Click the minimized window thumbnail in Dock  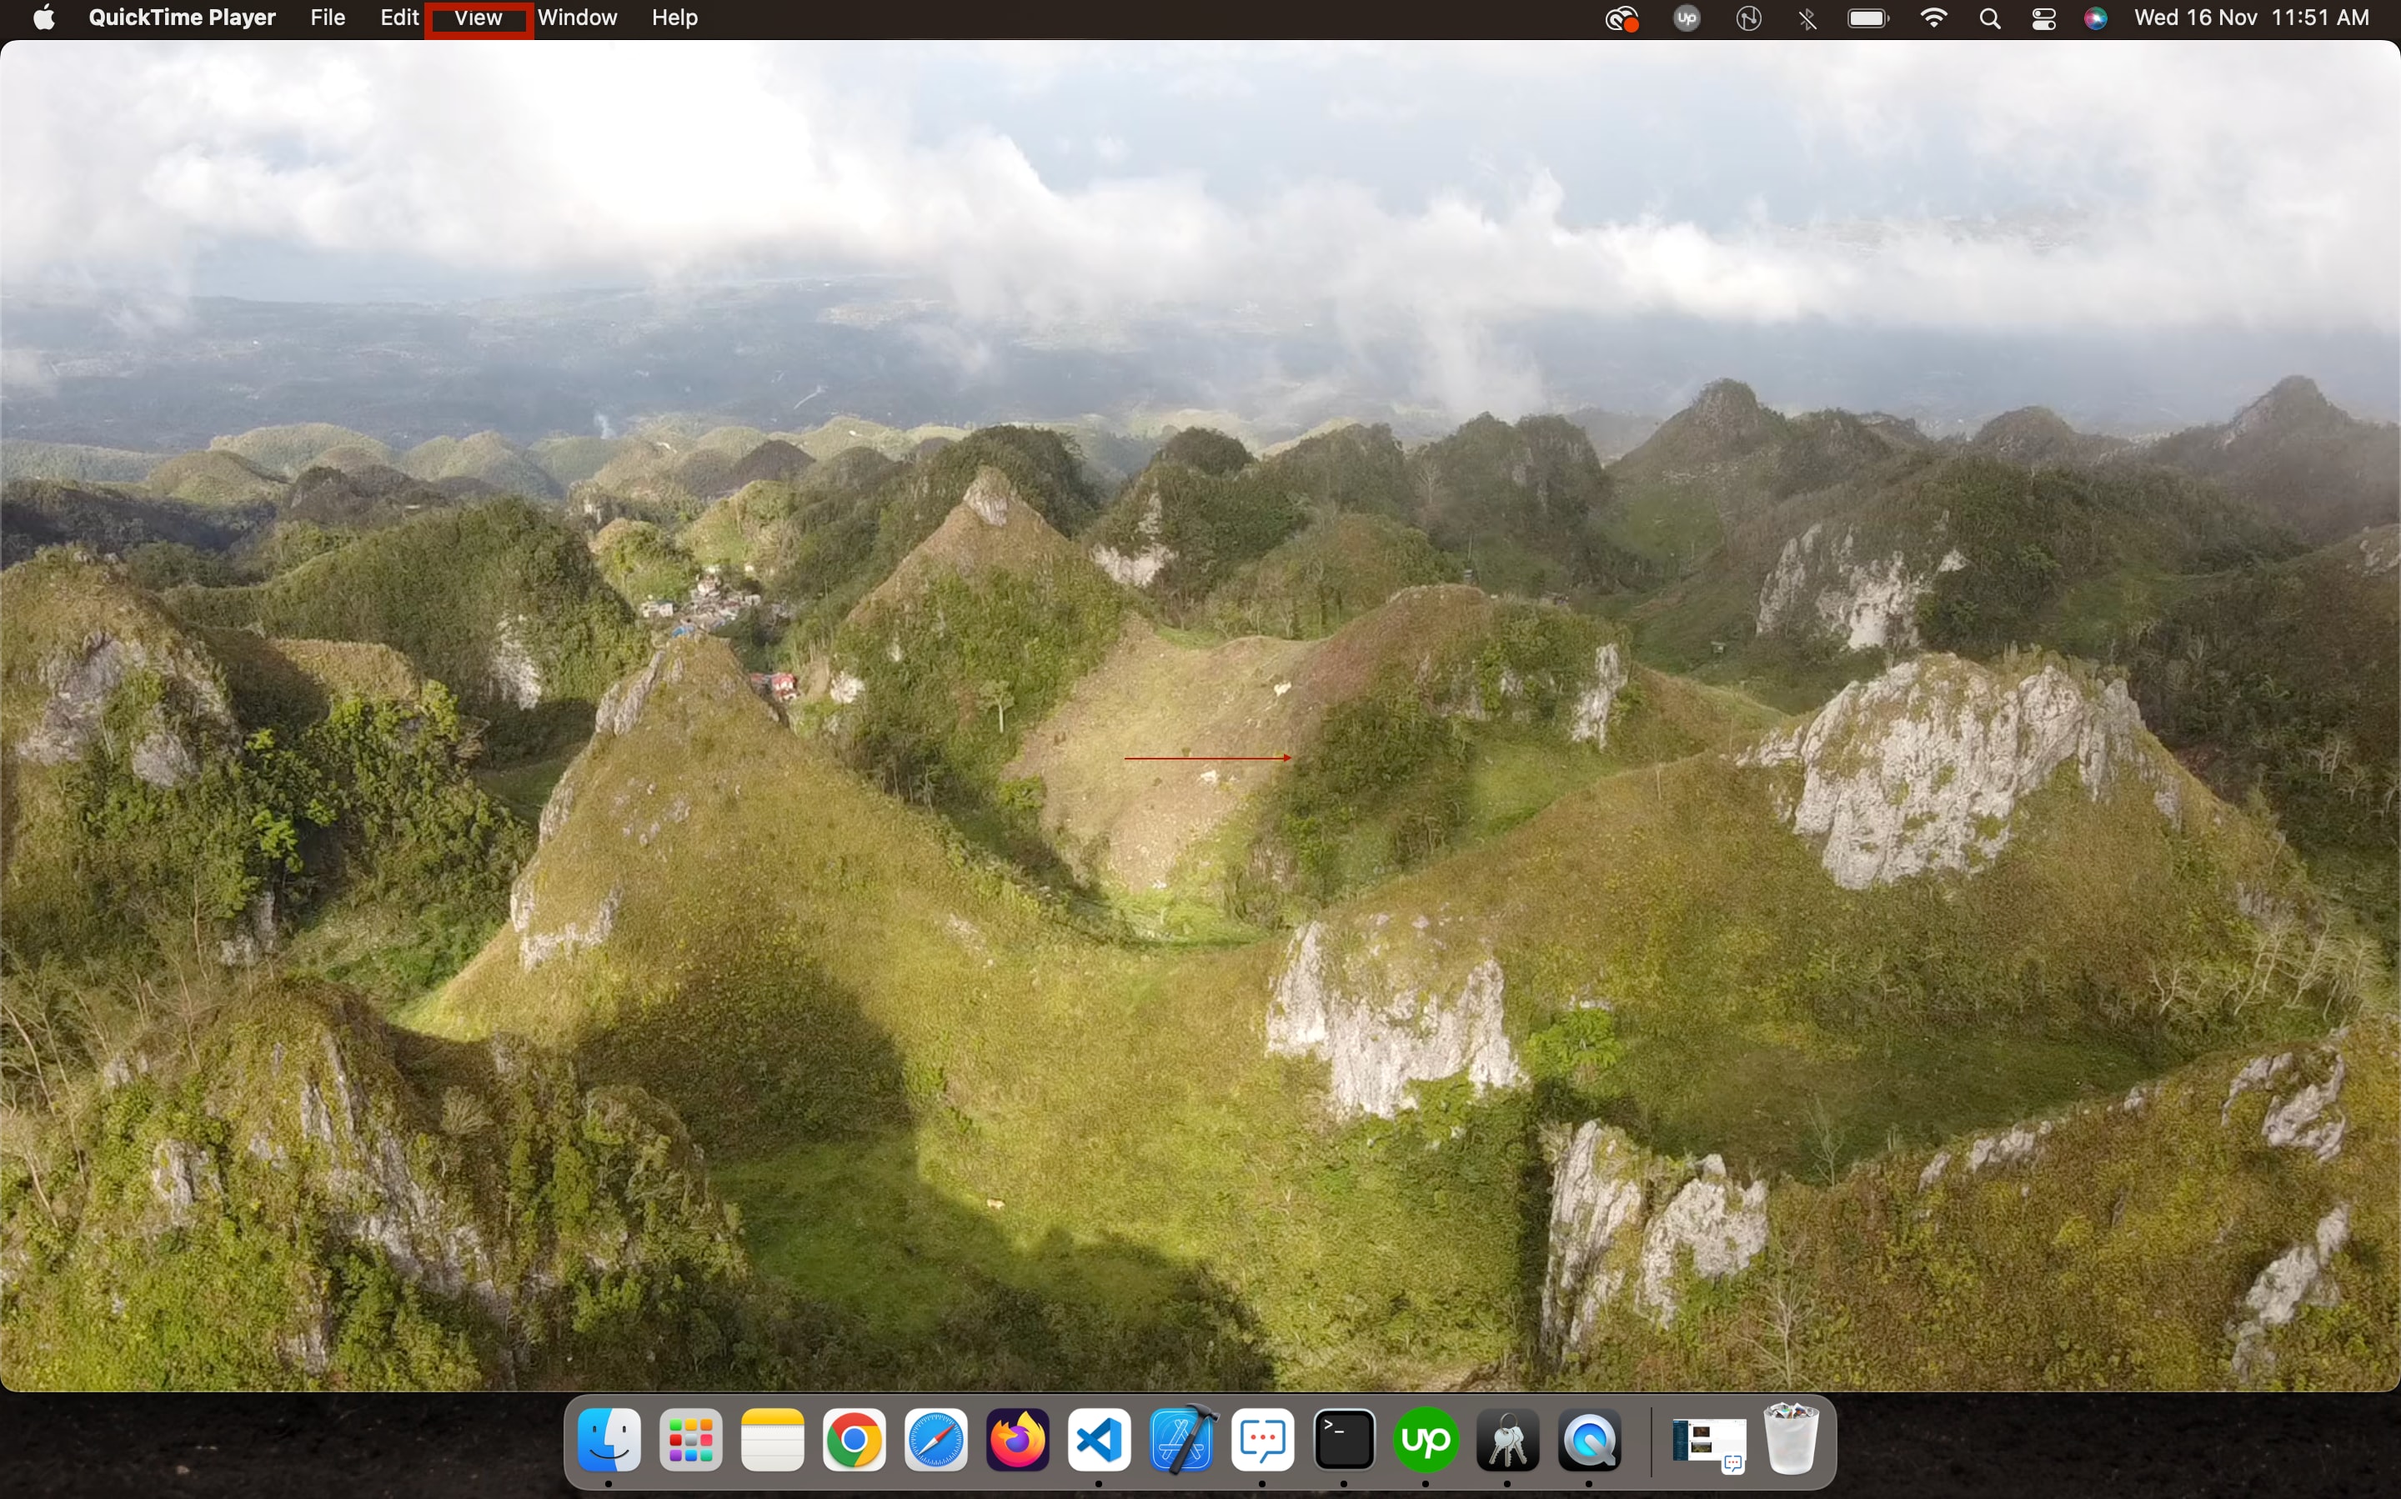coord(1708,1440)
